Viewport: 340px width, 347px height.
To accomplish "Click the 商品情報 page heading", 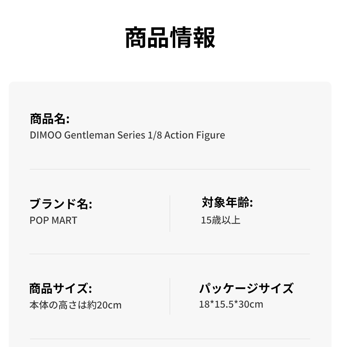I will click(x=170, y=38).
